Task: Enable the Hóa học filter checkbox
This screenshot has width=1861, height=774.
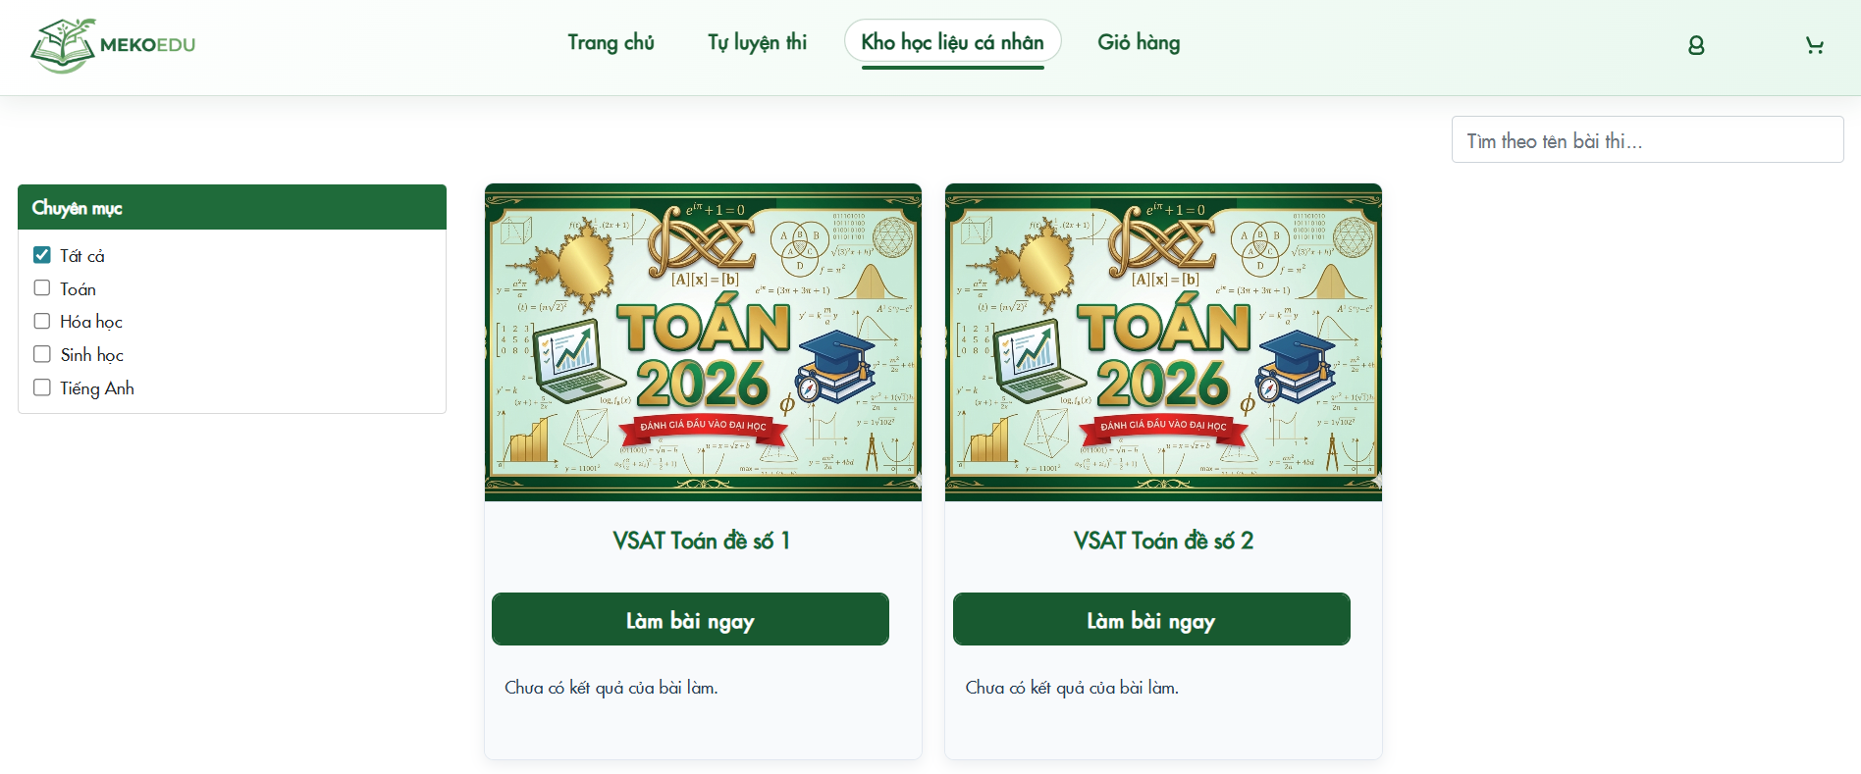Action: point(42,321)
